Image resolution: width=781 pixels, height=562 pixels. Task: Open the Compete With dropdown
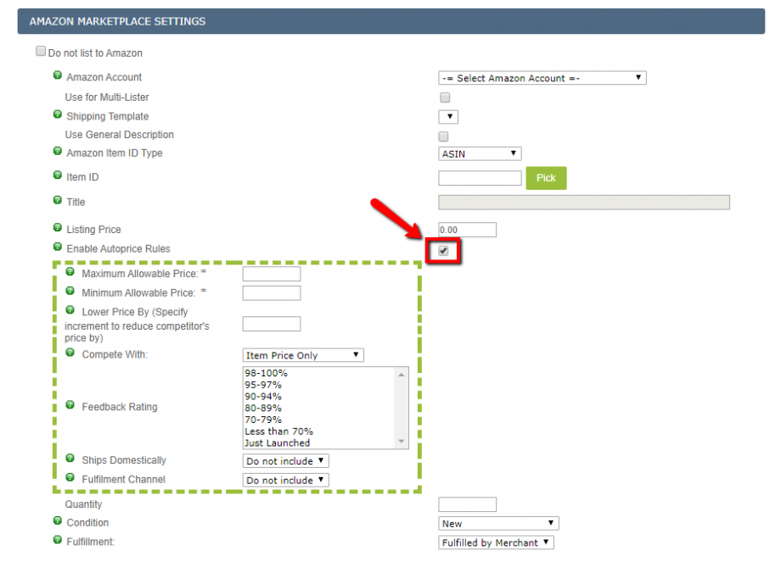(x=302, y=354)
